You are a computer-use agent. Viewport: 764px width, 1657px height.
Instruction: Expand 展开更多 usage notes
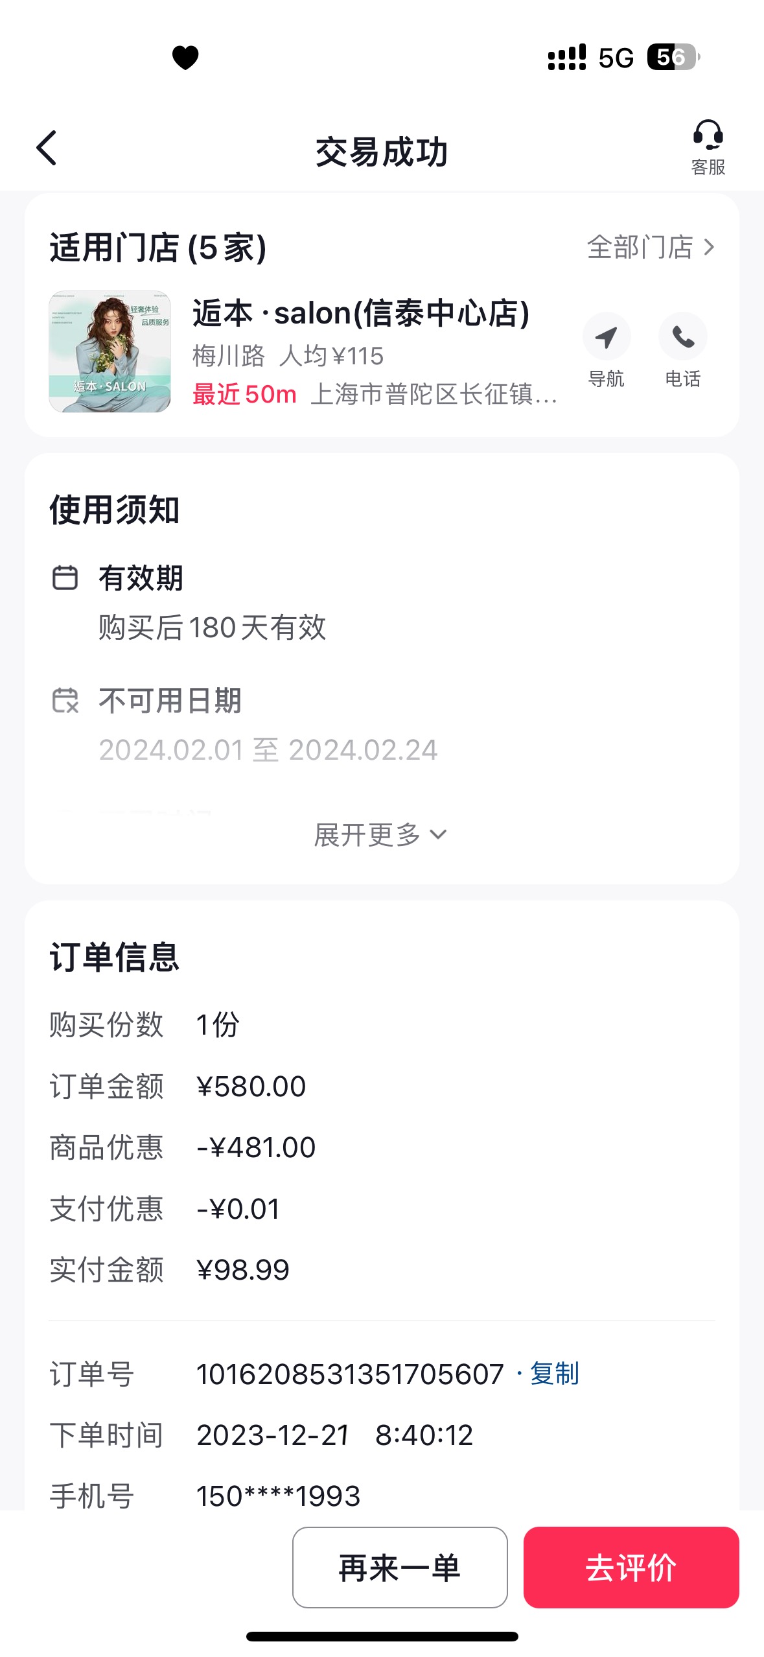click(381, 835)
